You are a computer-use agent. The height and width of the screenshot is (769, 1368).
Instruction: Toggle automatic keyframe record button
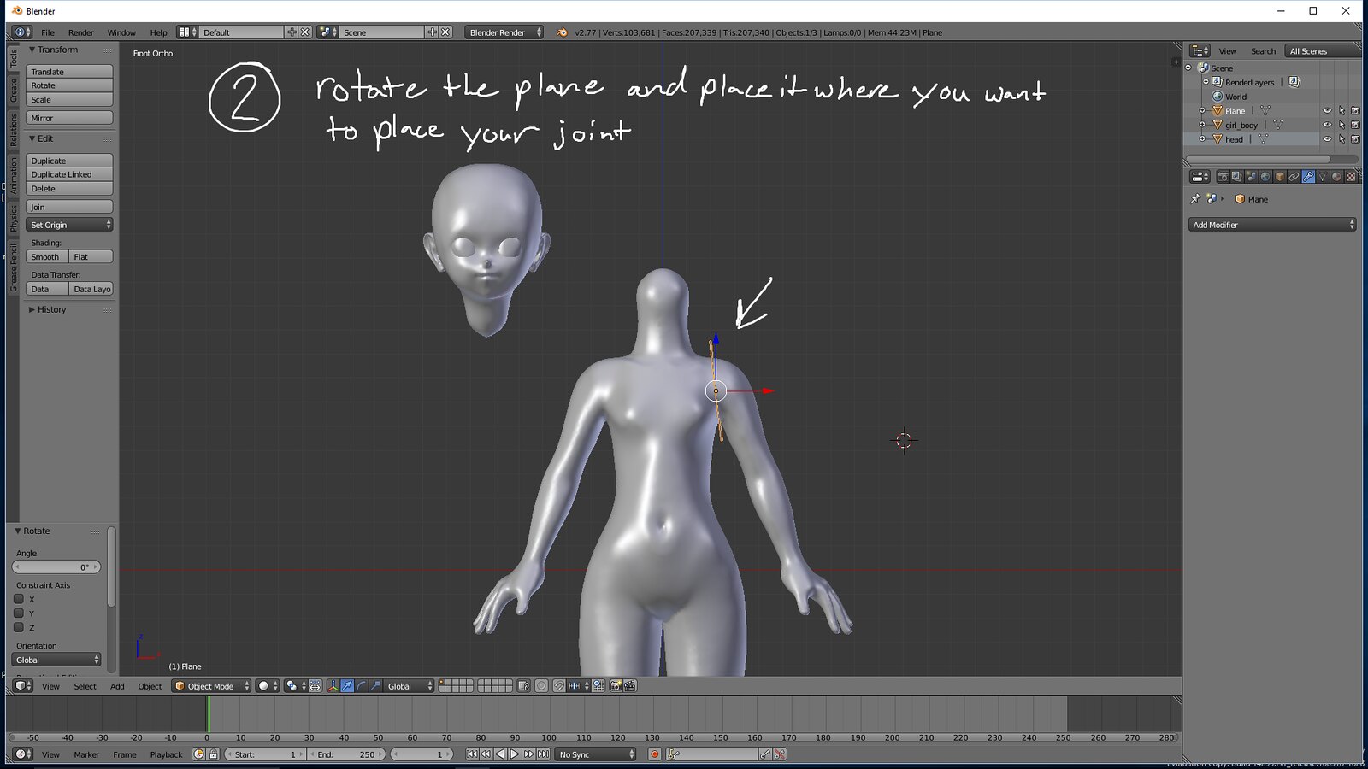(654, 754)
